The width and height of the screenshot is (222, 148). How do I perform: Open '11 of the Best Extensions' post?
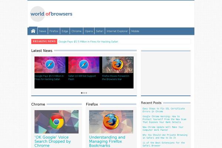pyautogui.click(x=164, y=144)
